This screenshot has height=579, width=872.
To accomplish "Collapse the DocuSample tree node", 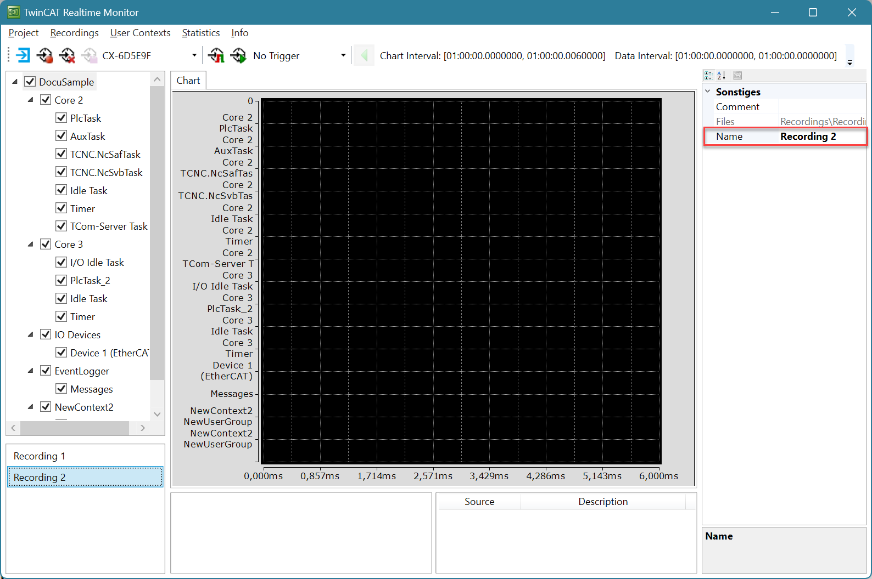I will pos(15,82).
